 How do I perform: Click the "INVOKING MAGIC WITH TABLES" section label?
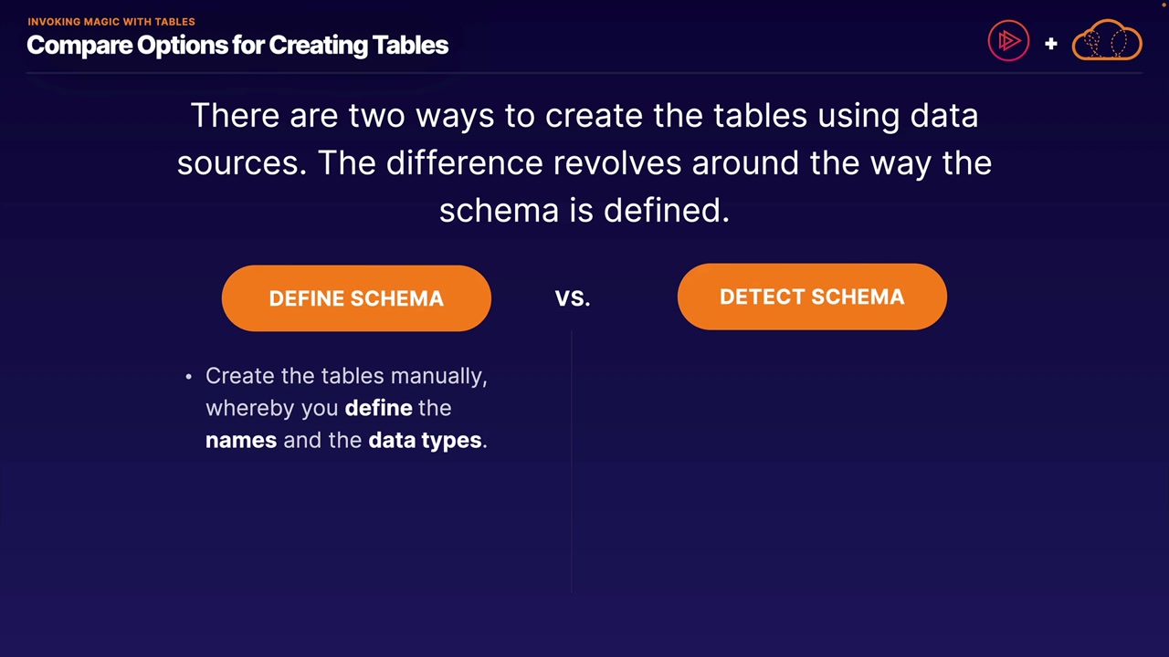point(111,21)
